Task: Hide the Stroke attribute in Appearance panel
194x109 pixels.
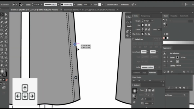Action: point(164,57)
